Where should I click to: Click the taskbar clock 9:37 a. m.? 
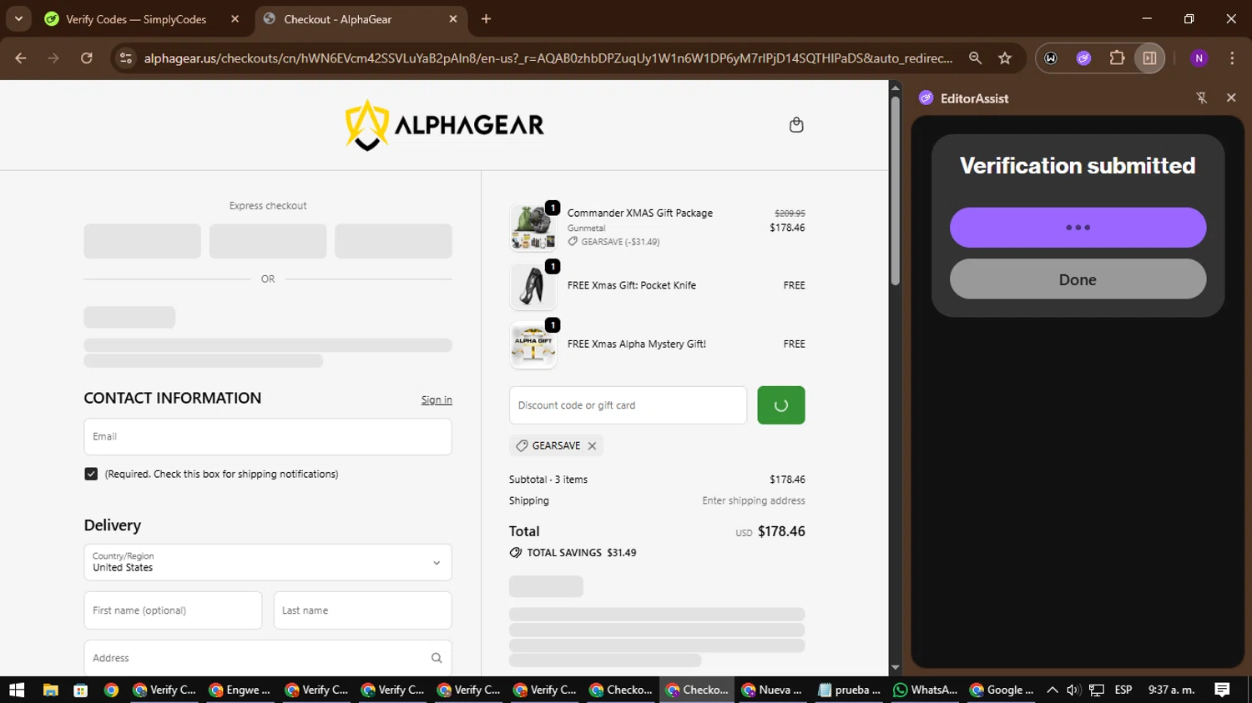click(1172, 690)
